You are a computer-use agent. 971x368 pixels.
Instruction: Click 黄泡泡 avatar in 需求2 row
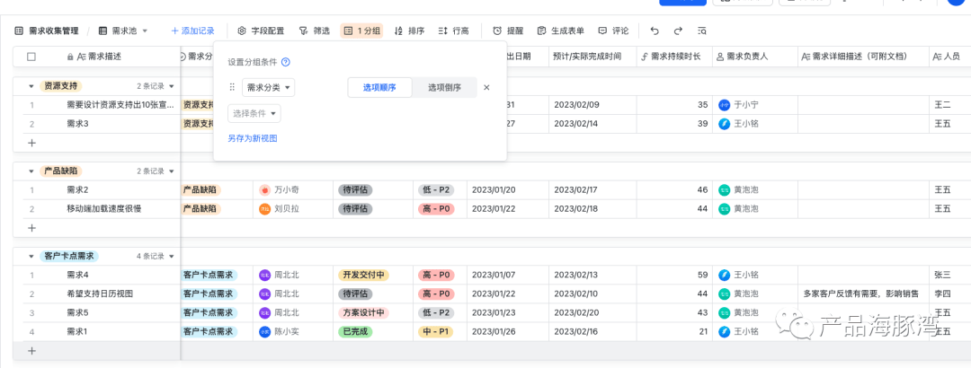click(x=724, y=190)
